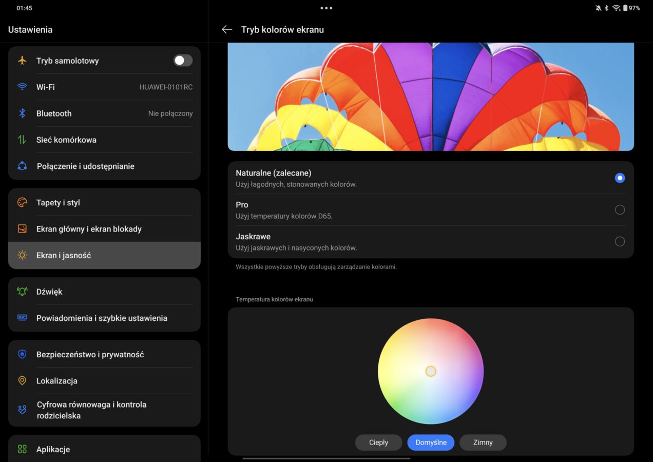Screen dimensions: 653x462
Task: Tap the shield icon for Bezpieczeństwo i prywatność
Action: [22, 354]
